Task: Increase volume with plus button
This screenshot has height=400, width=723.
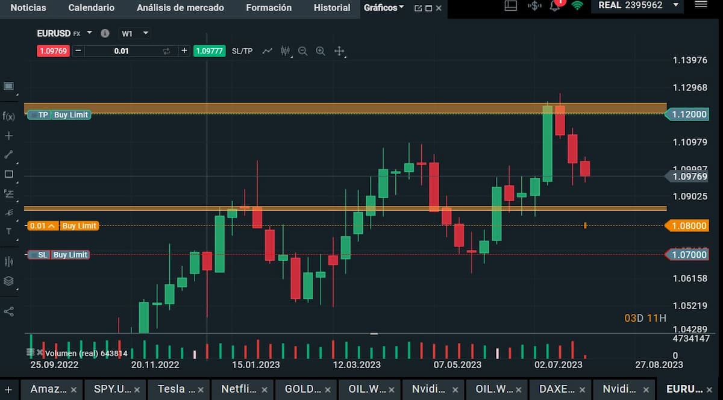Action: point(184,51)
